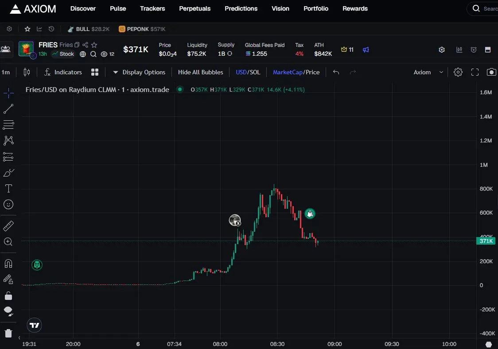Favorite FRIES with the star
Image resolution: width=498 pixels, height=349 pixels.
[x=94, y=45]
